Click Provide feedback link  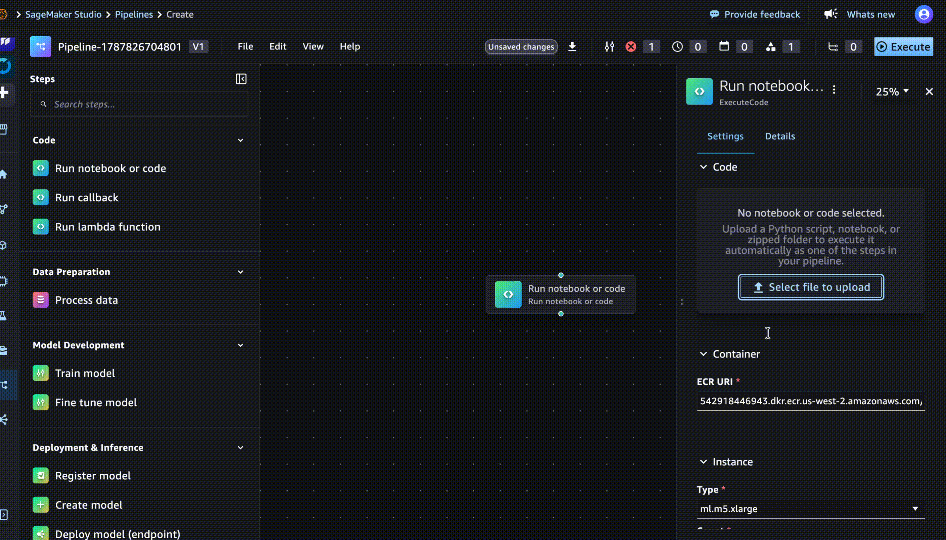click(x=754, y=14)
